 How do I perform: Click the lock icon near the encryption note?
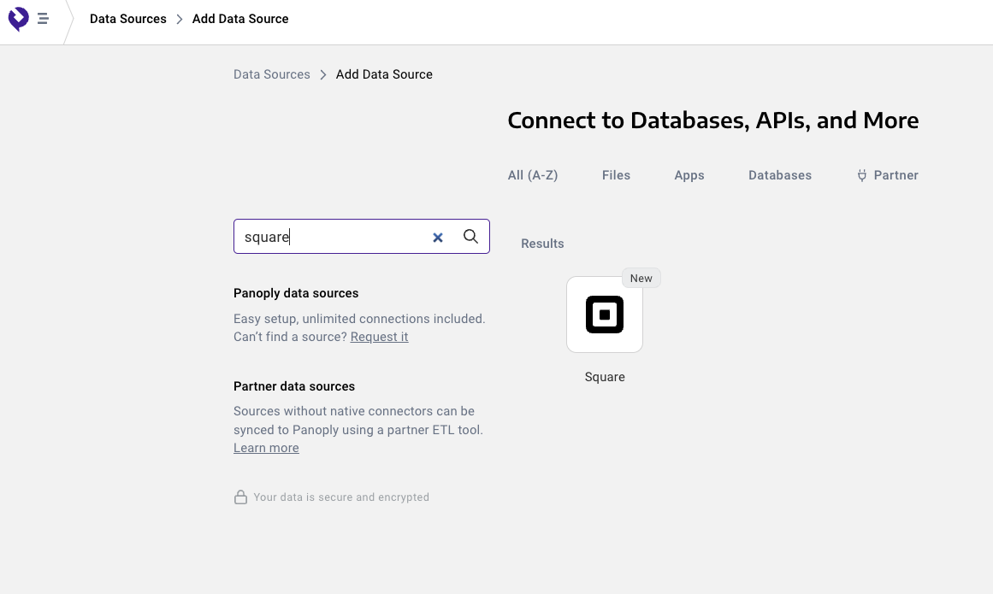(x=240, y=497)
